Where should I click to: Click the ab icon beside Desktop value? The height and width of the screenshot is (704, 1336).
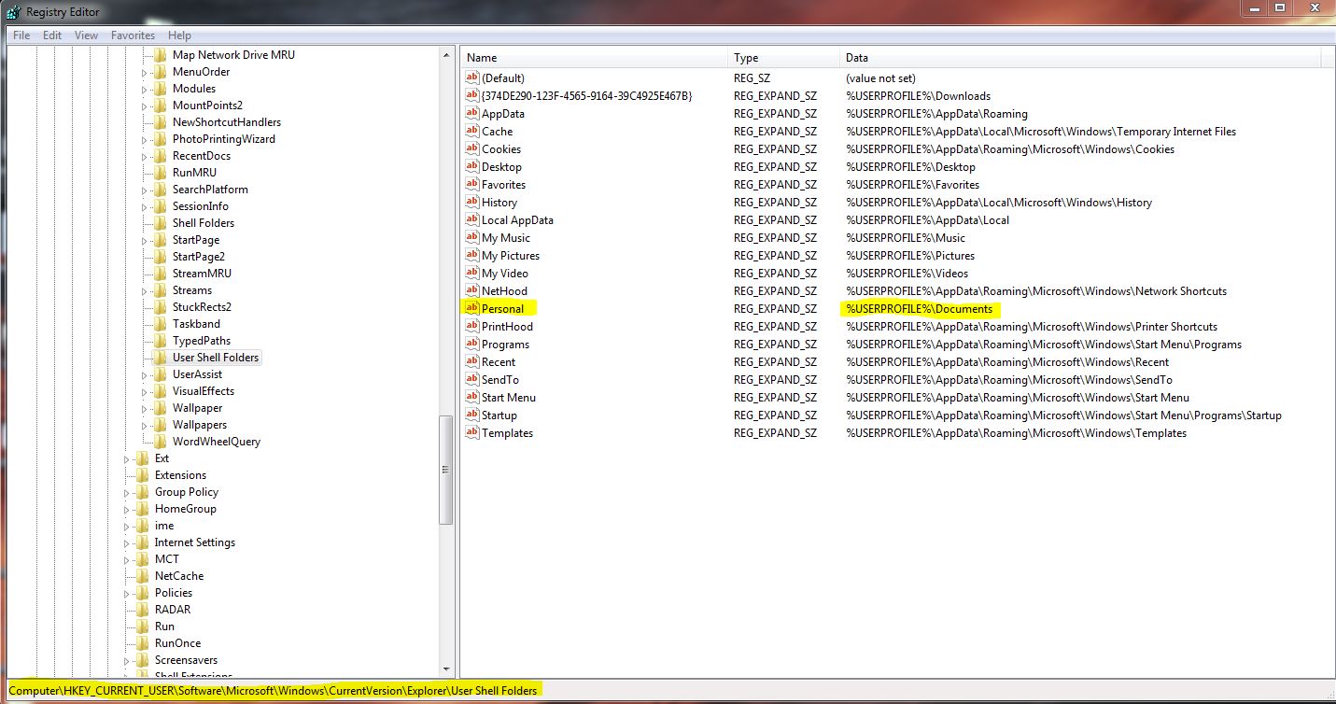pos(471,166)
